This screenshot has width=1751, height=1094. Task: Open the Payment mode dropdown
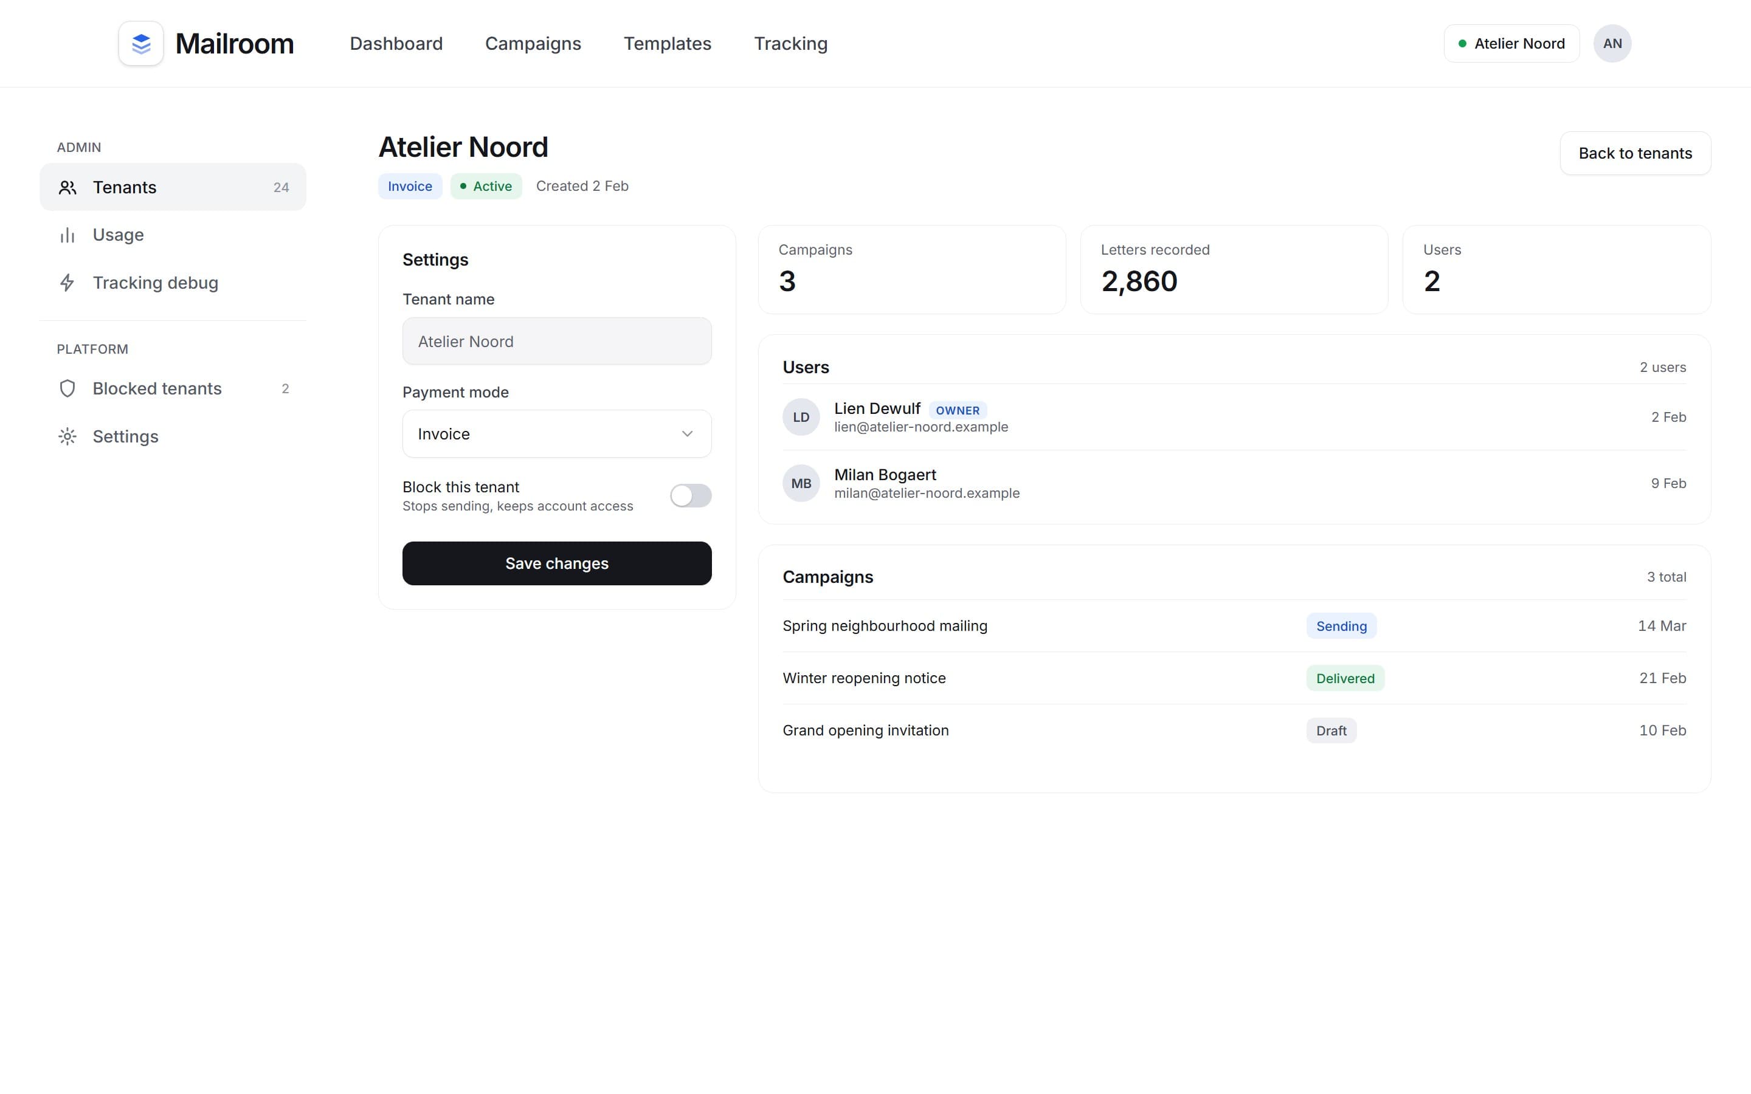pos(556,433)
